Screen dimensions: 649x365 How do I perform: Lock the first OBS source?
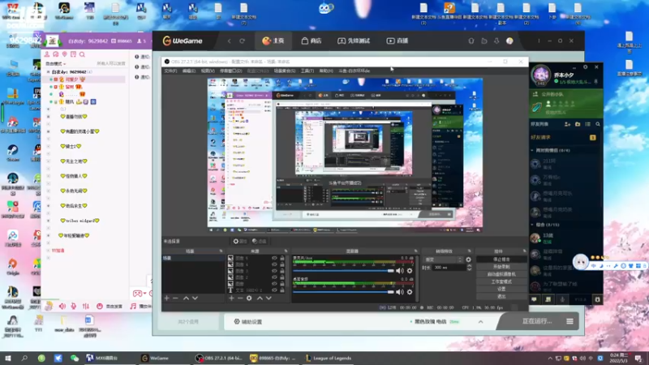coord(282,258)
